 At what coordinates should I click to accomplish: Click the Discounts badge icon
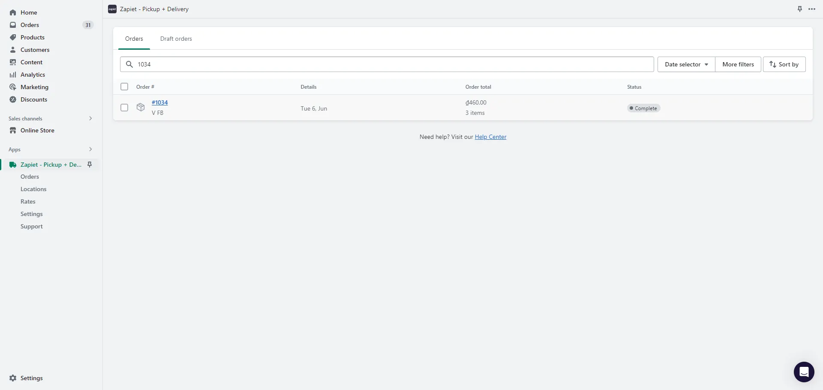tap(13, 99)
